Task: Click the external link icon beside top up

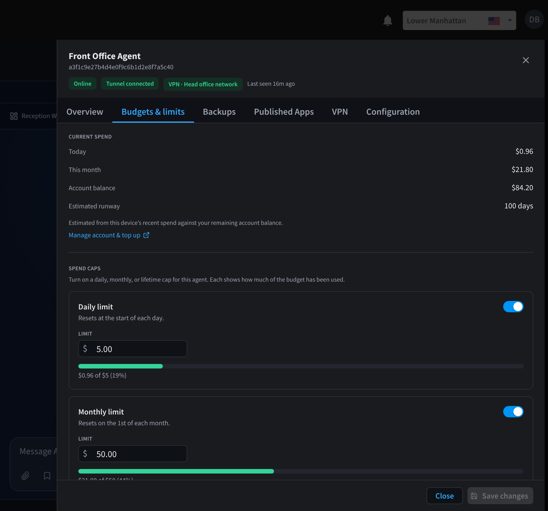Action: [x=146, y=235]
